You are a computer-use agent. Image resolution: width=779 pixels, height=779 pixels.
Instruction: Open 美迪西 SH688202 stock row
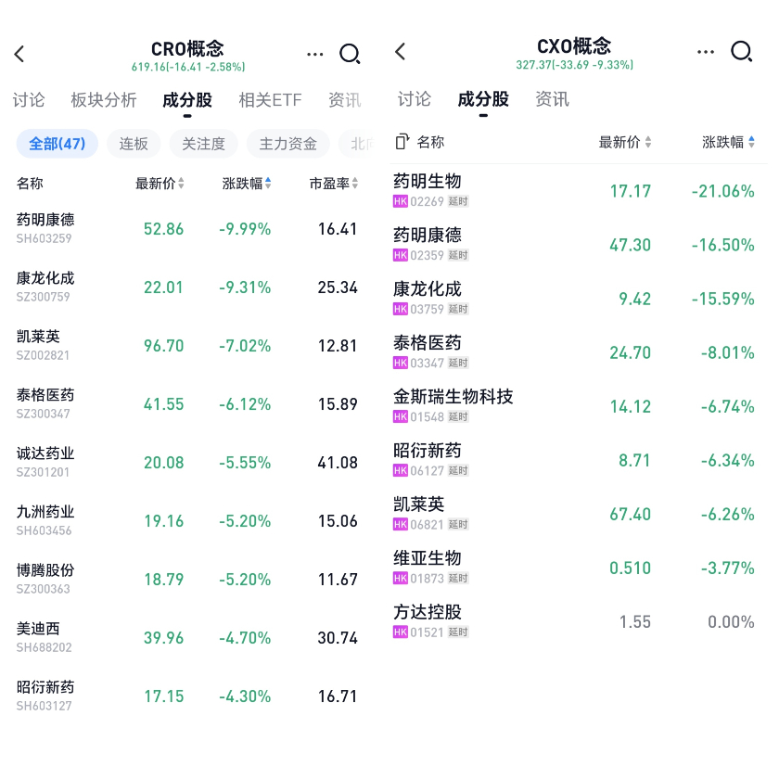186,637
